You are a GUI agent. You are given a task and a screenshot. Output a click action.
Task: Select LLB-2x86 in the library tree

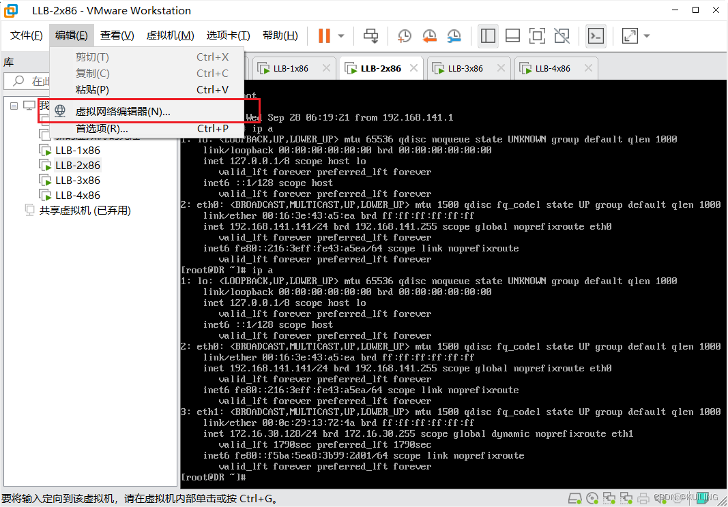point(78,165)
